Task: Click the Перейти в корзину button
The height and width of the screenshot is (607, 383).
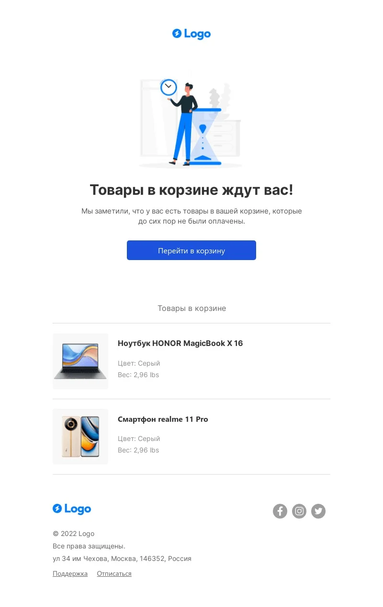Action: tap(191, 250)
